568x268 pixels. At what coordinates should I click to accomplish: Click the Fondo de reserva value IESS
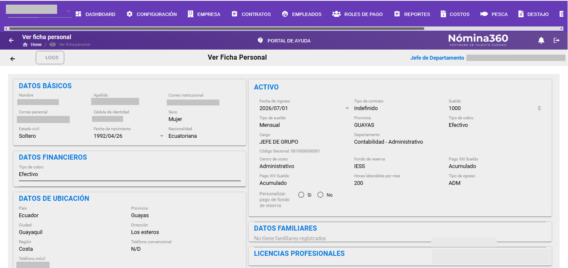coord(360,166)
